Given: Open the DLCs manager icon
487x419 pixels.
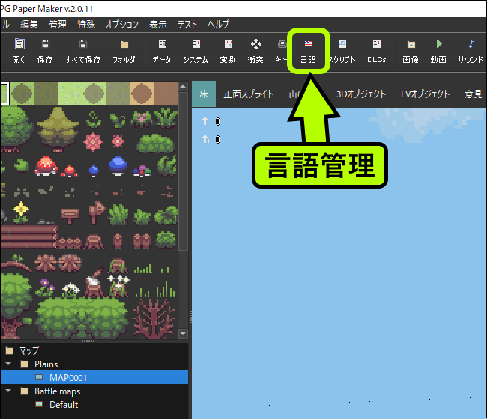Looking at the screenshot, I should coord(376,51).
